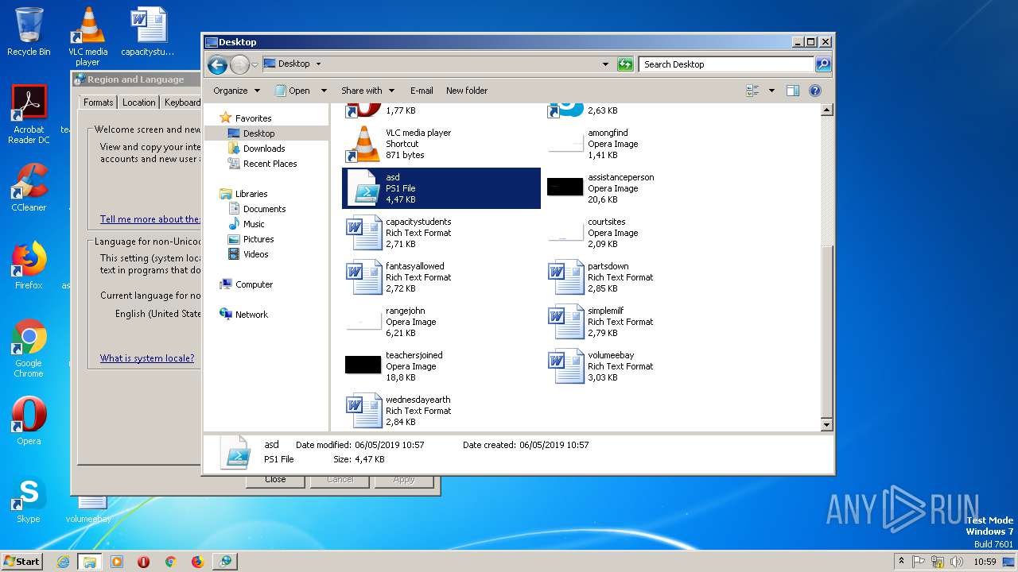Click Open in the toolbar

293,91
